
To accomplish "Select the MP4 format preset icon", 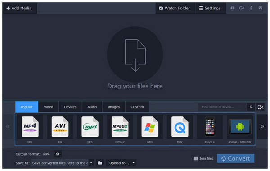I will (30, 127).
